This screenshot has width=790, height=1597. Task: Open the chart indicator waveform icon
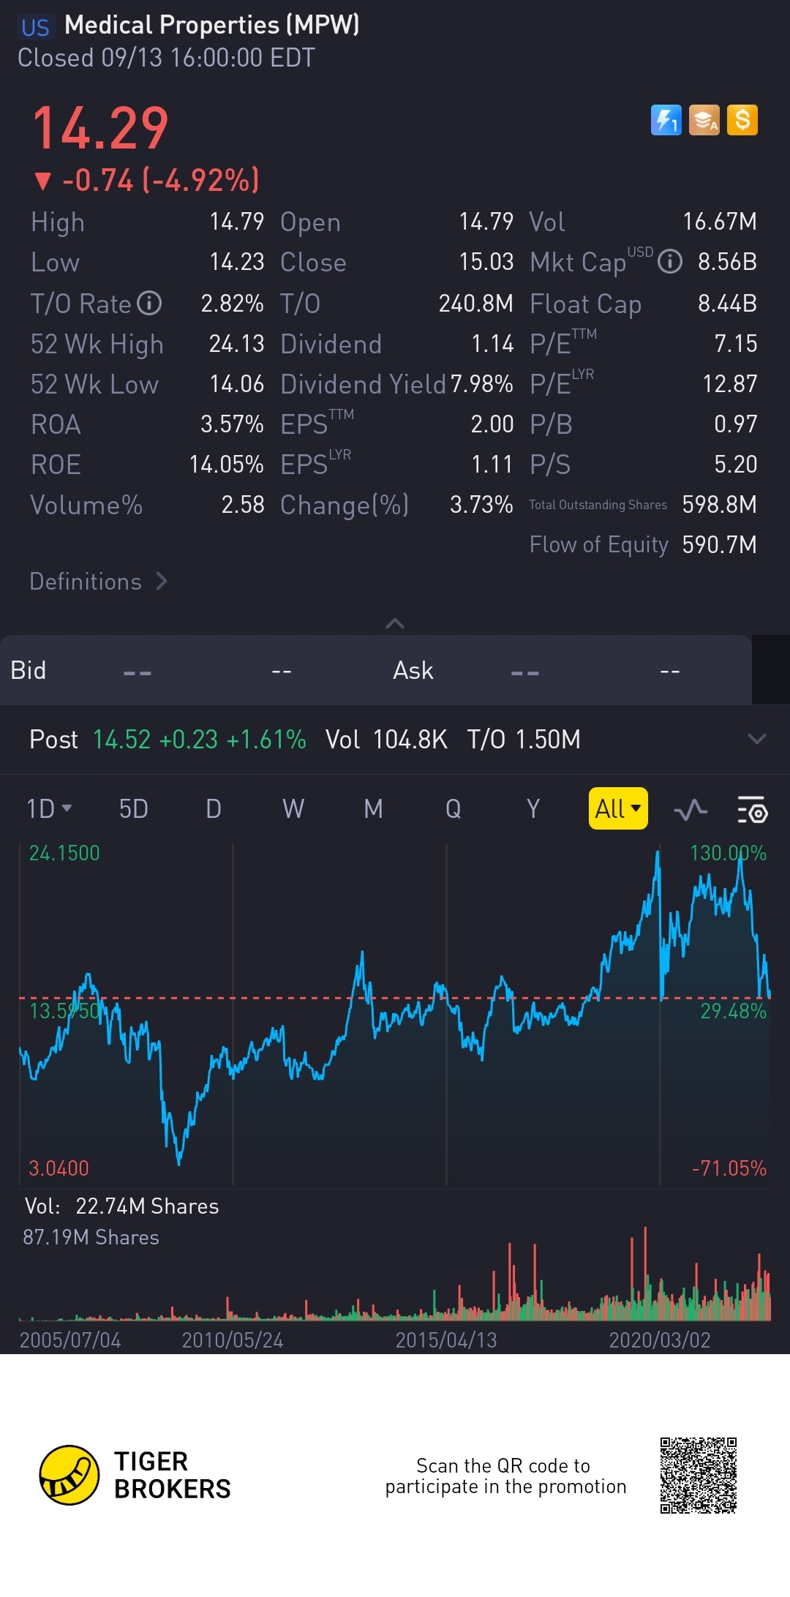[x=691, y=809]
